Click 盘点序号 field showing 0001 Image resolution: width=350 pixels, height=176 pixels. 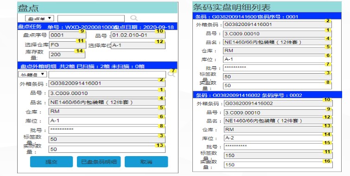point(67,35)
